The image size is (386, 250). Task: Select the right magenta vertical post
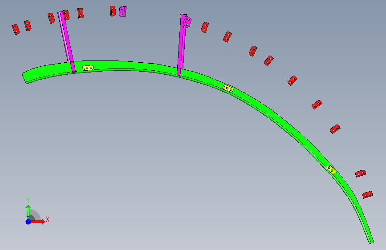coord(182,44)
